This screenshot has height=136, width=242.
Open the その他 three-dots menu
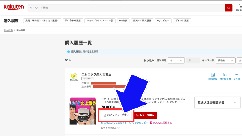click(x=236, y=76)
